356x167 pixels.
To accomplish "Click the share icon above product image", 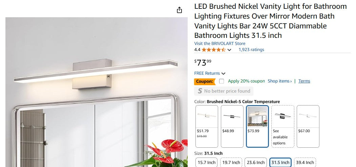I will point(180,10).
